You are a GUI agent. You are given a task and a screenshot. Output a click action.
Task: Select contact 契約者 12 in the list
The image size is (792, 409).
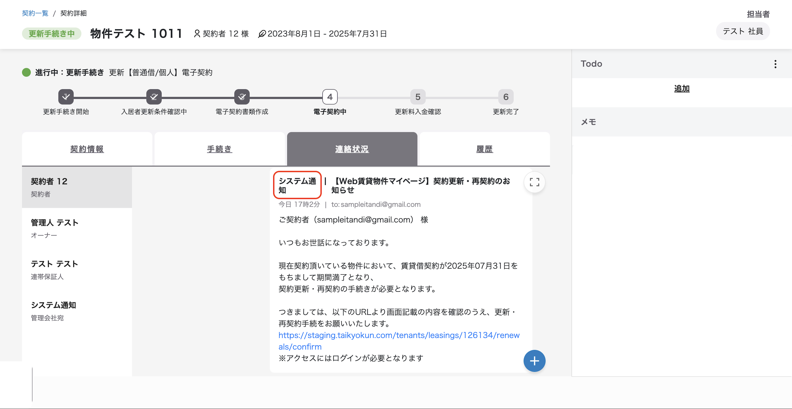click(77, 187)
